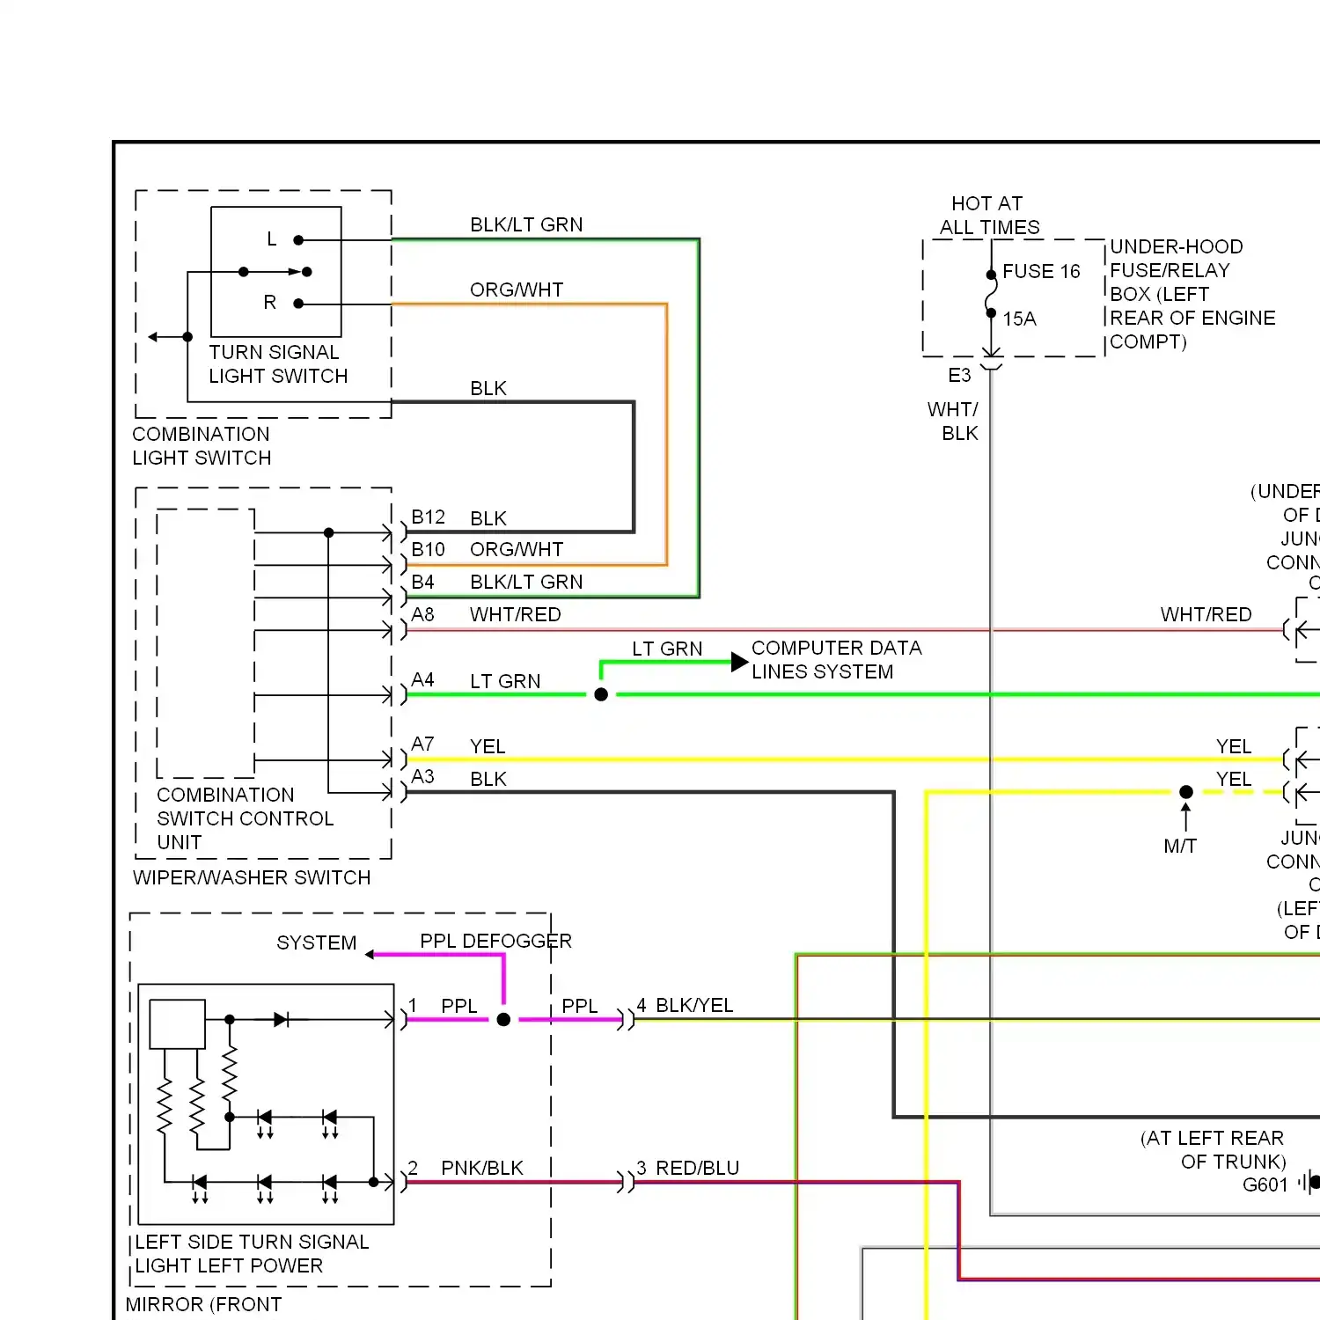Select the G601 ground label
The height and width of the screenshot is (1320, 1320).
pos(1265,1184)
